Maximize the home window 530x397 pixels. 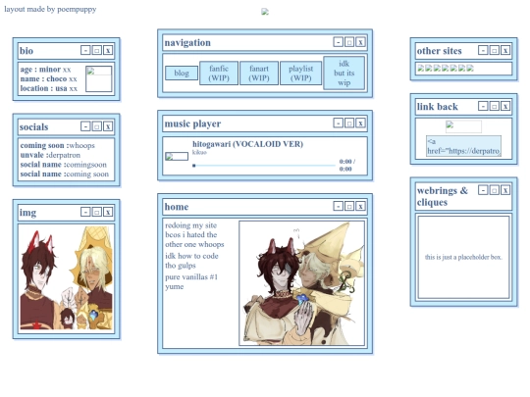click(x=349, y=206)
